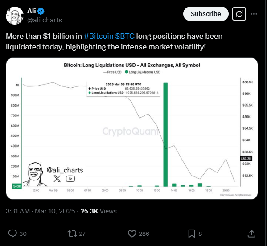Screen dimensions: 267x246
Task: Click the Ali display name
Action: (x=32, y=11)
